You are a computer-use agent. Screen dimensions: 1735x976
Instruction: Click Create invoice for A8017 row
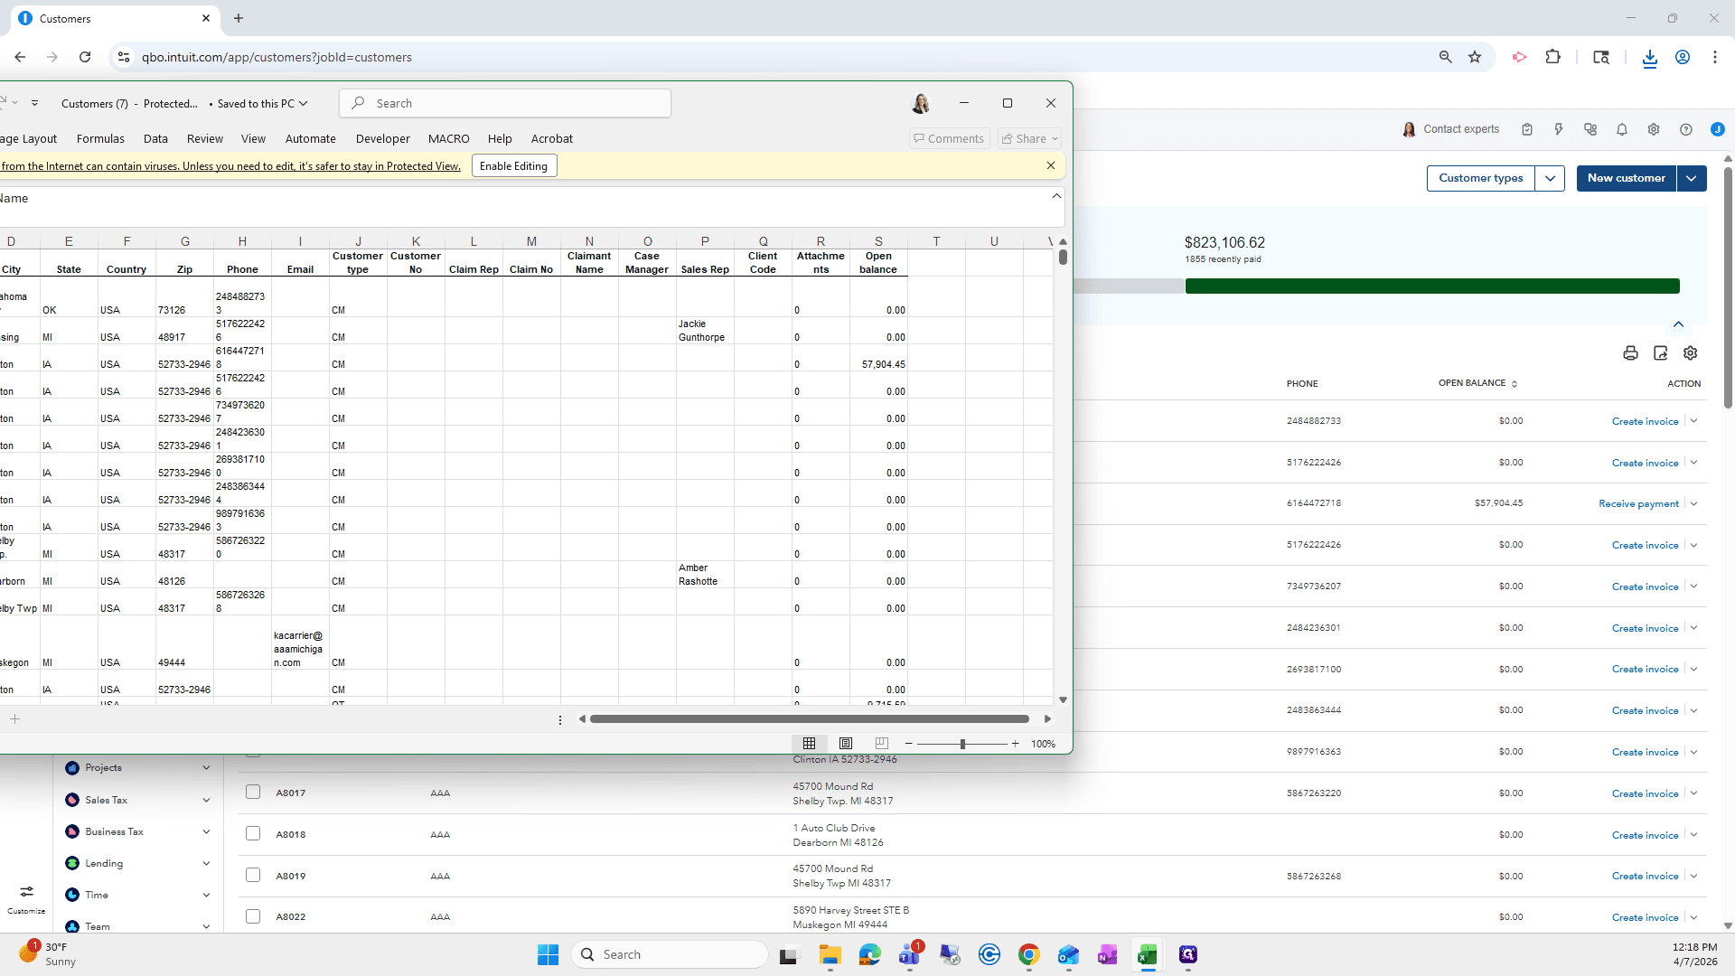1645,793
